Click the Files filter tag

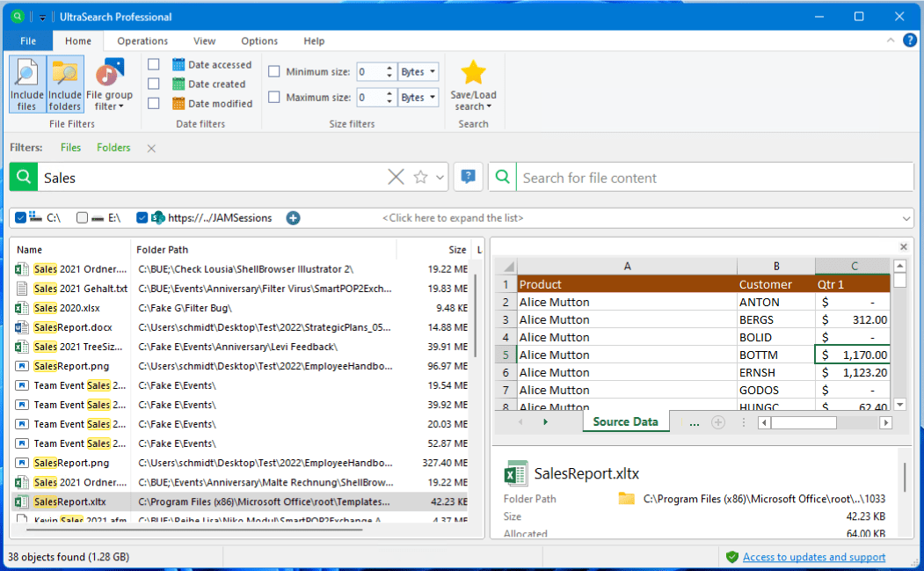point(70,148)
